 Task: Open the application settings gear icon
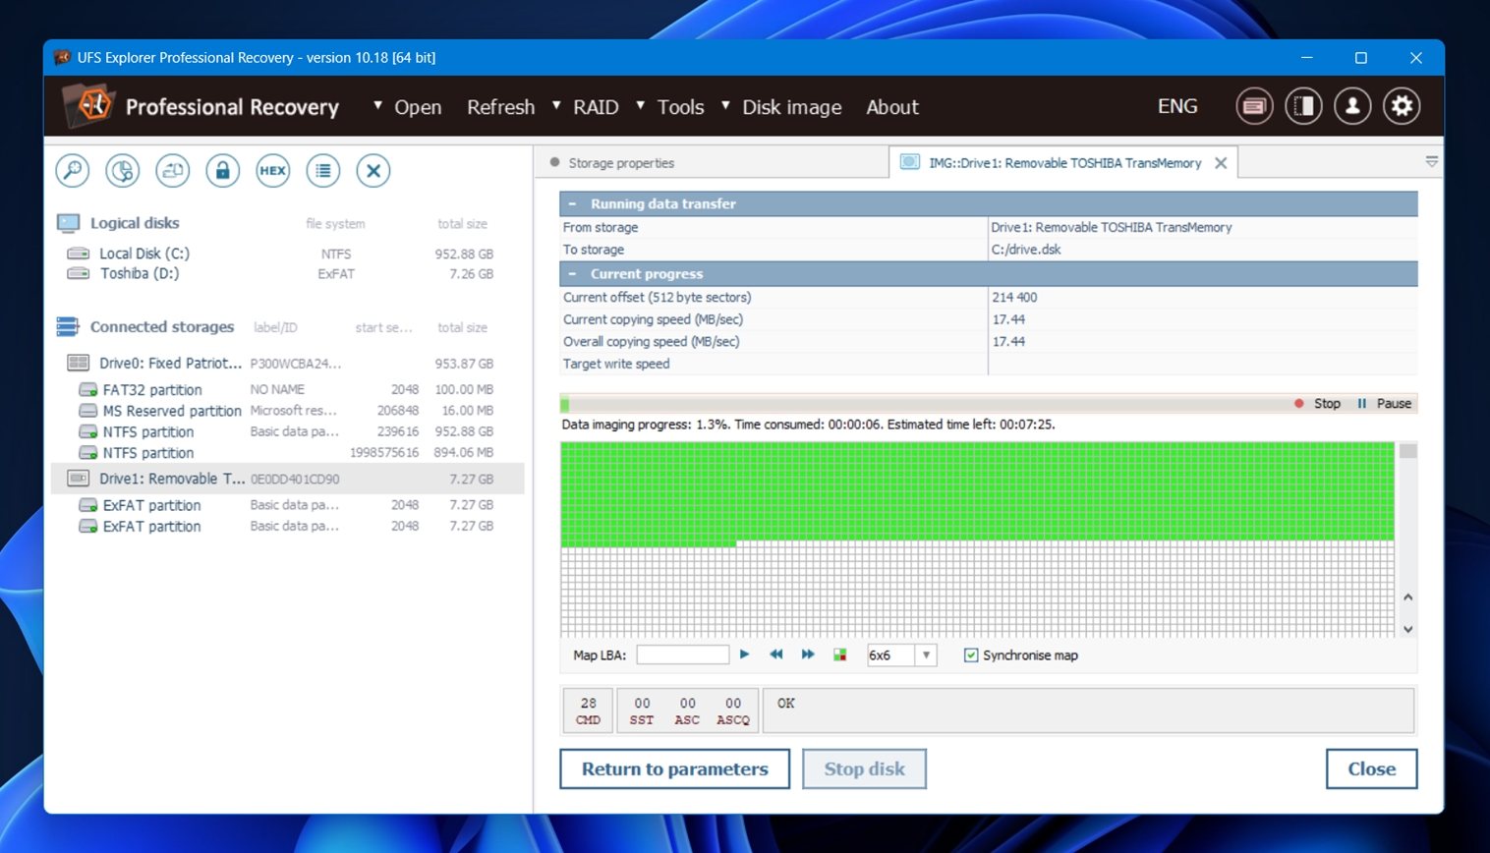point(1403,105)
